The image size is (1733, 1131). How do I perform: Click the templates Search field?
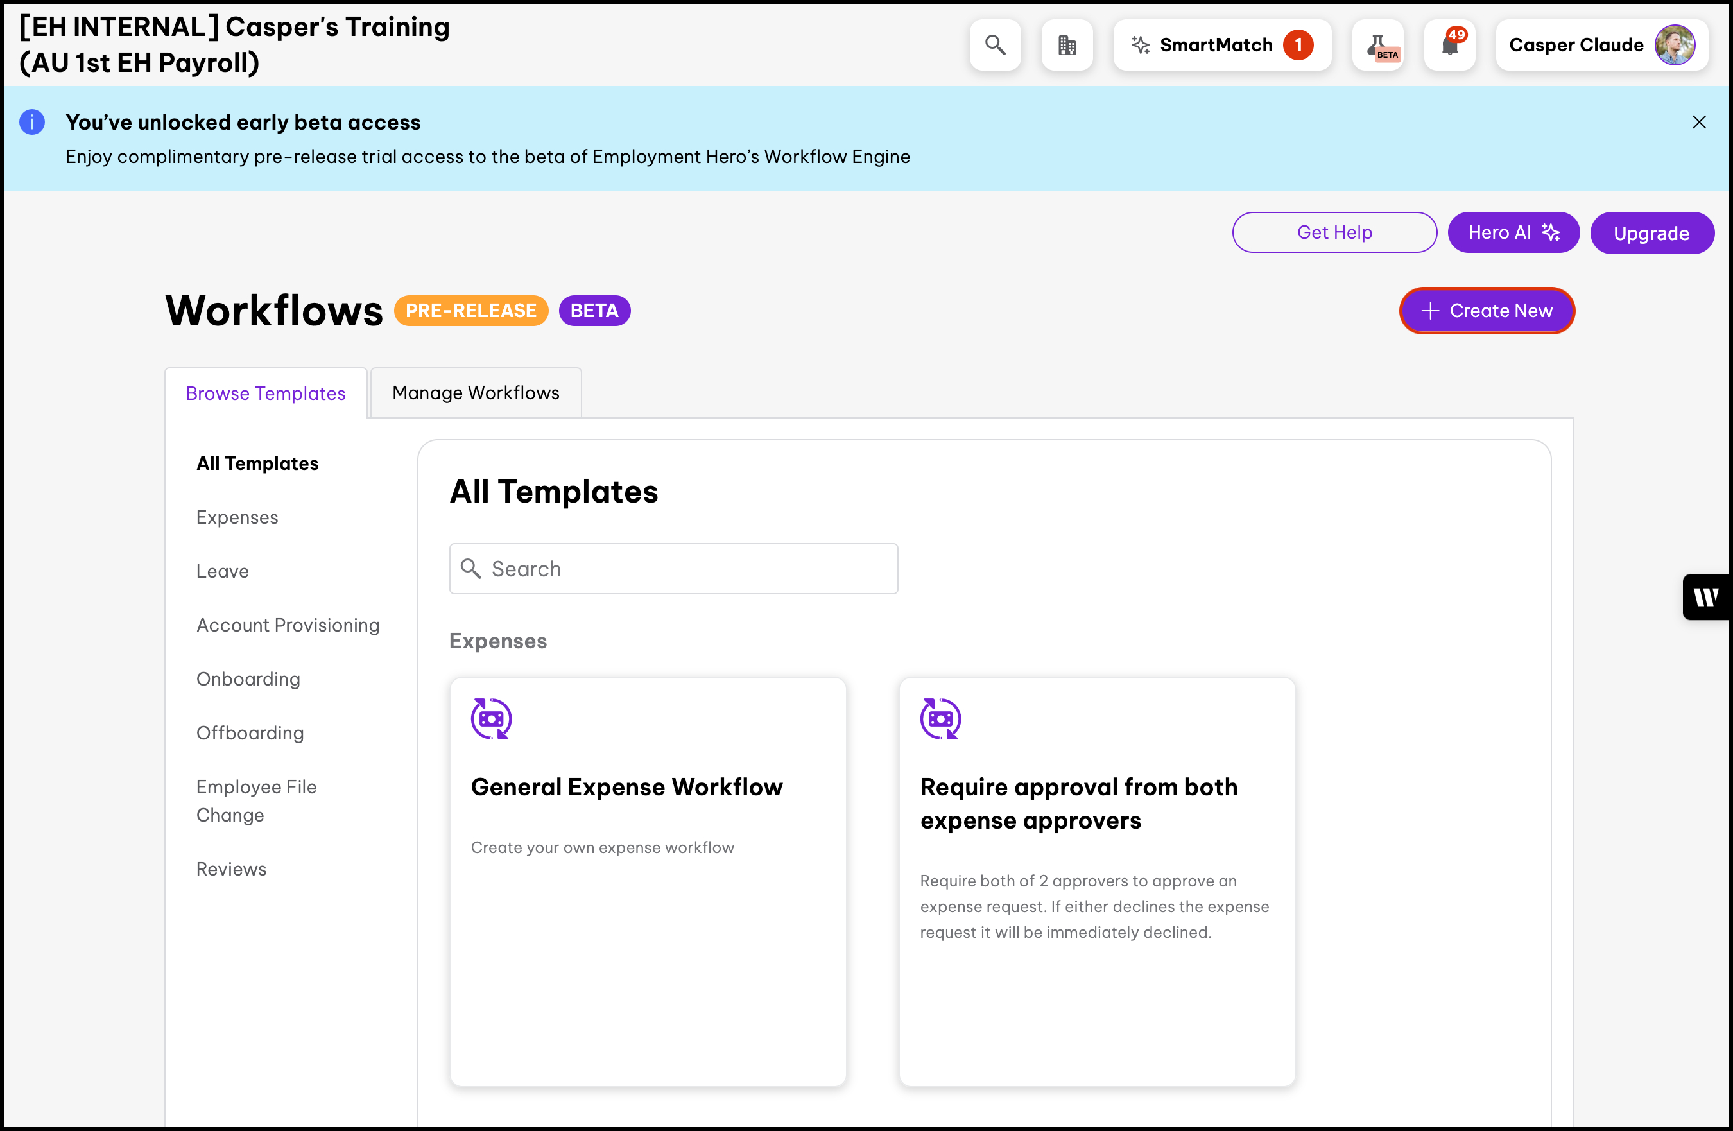click(x=673, y=569)
